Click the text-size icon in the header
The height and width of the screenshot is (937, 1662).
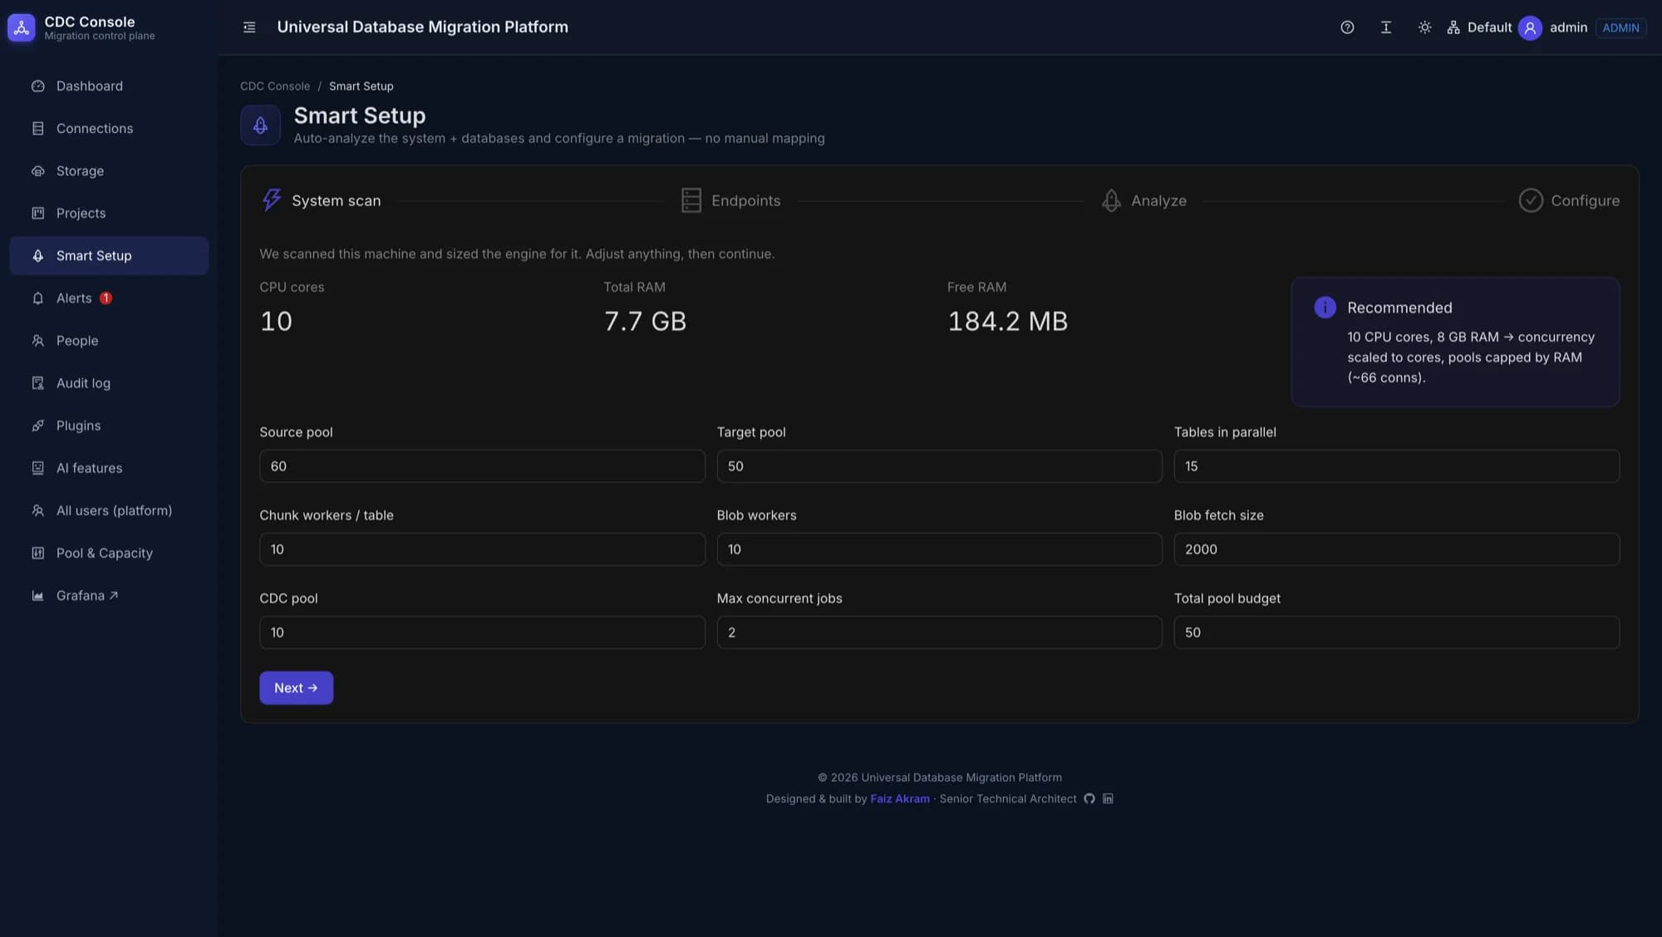click(1386, 27)
